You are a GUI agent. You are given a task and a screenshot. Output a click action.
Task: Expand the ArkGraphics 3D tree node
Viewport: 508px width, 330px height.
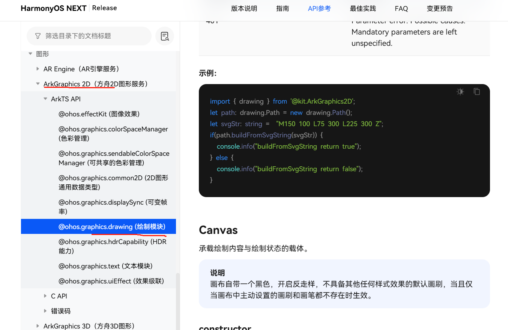38,326
